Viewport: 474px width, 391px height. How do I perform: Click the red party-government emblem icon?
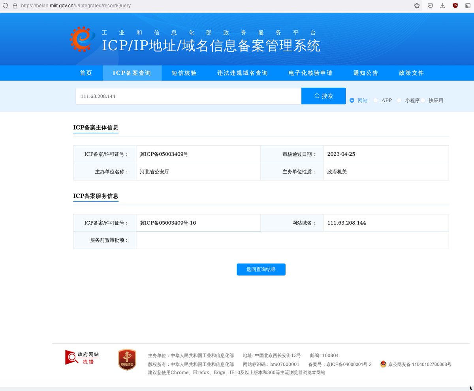(x=127, y=359)
